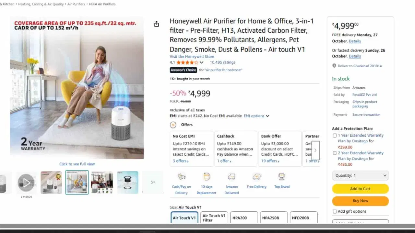
Task: Expand the EMI options dropdown
Action: (267, 116)
